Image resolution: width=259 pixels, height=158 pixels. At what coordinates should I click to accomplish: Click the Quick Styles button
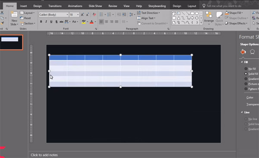point(219,19)
